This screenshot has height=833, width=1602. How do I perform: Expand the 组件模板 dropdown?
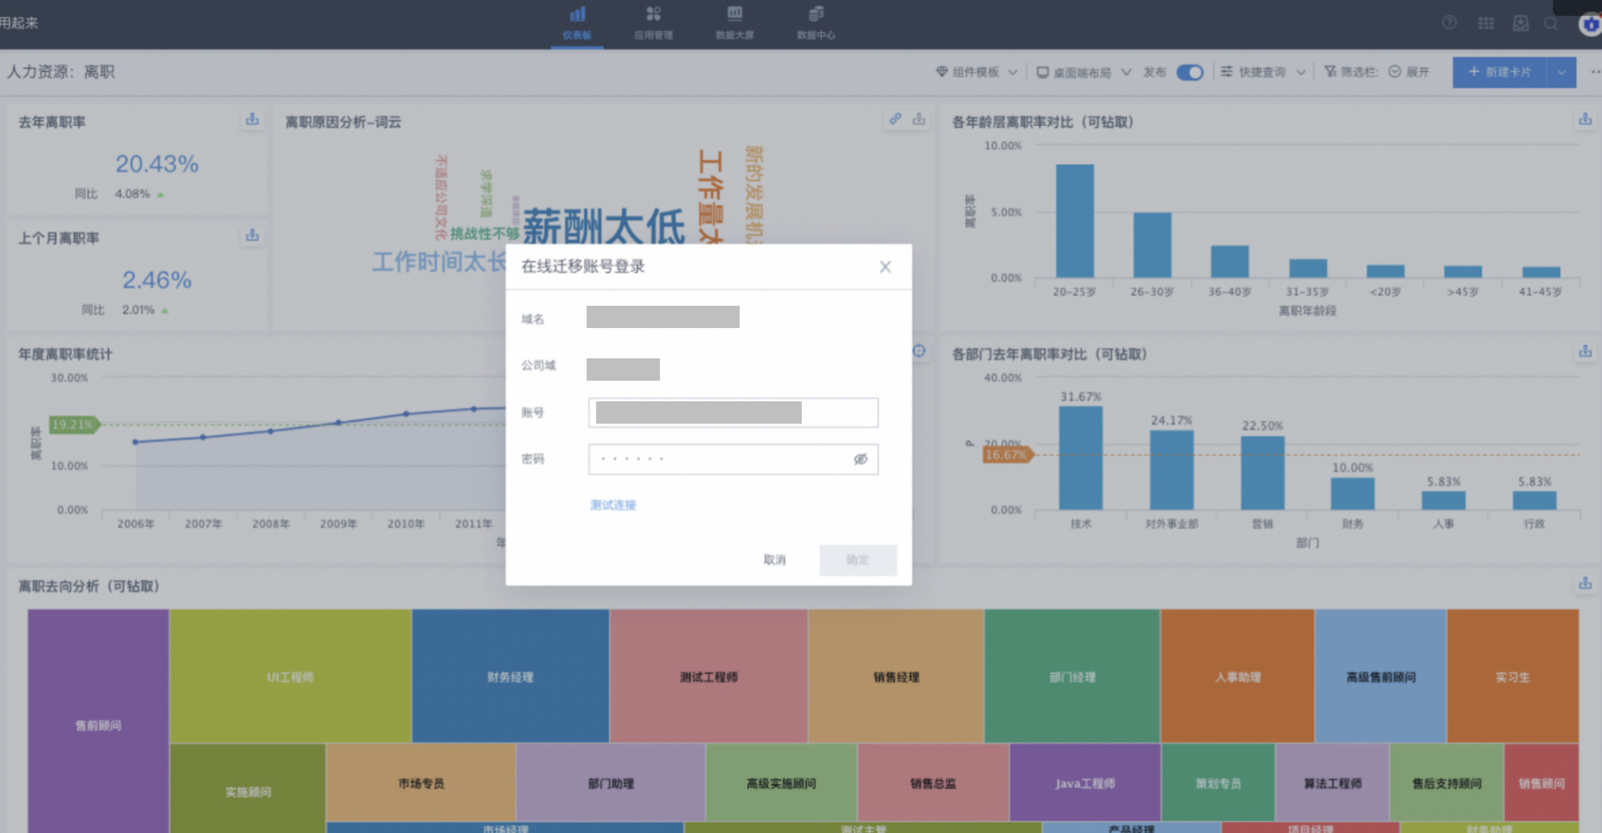[x=976, y=72]
